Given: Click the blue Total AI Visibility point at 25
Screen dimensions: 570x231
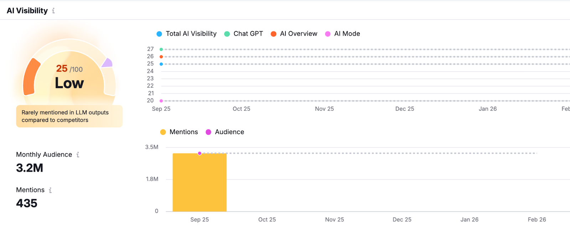Looking at the screenshot, I should (x=161, y=64).
